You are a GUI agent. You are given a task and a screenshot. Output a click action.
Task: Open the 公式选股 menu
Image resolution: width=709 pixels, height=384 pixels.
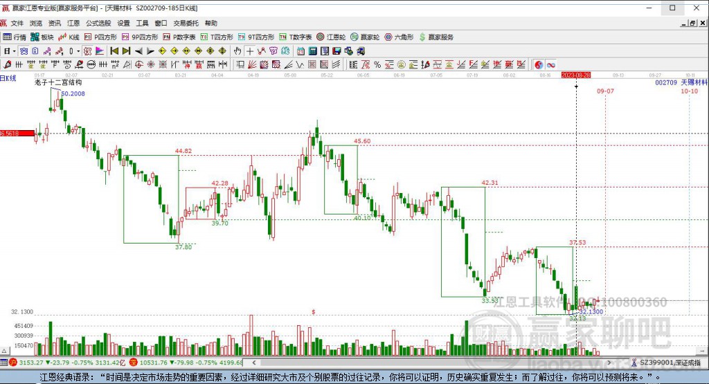98,23
